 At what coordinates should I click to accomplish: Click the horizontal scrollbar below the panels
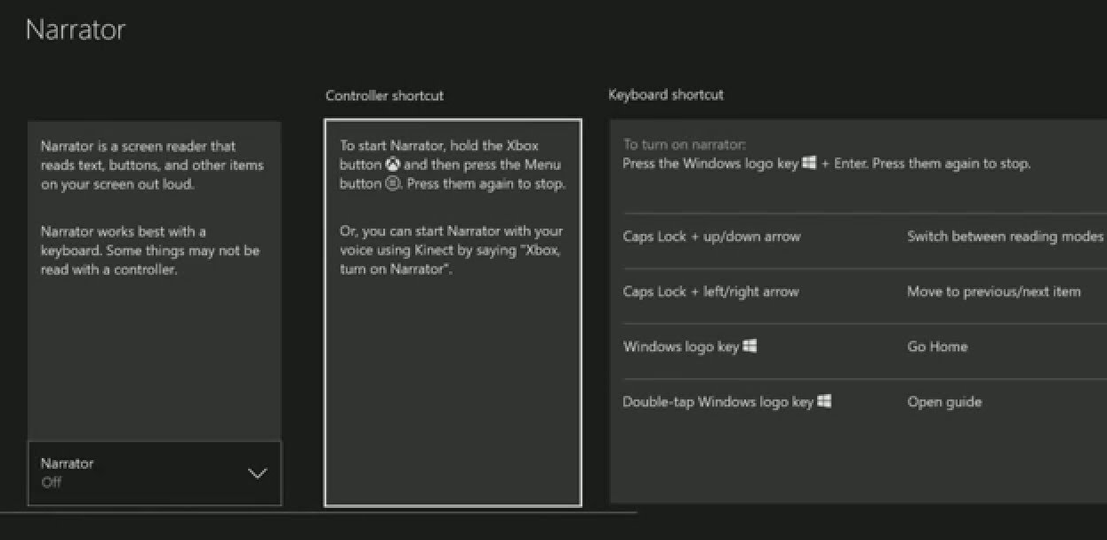point(318,513)
